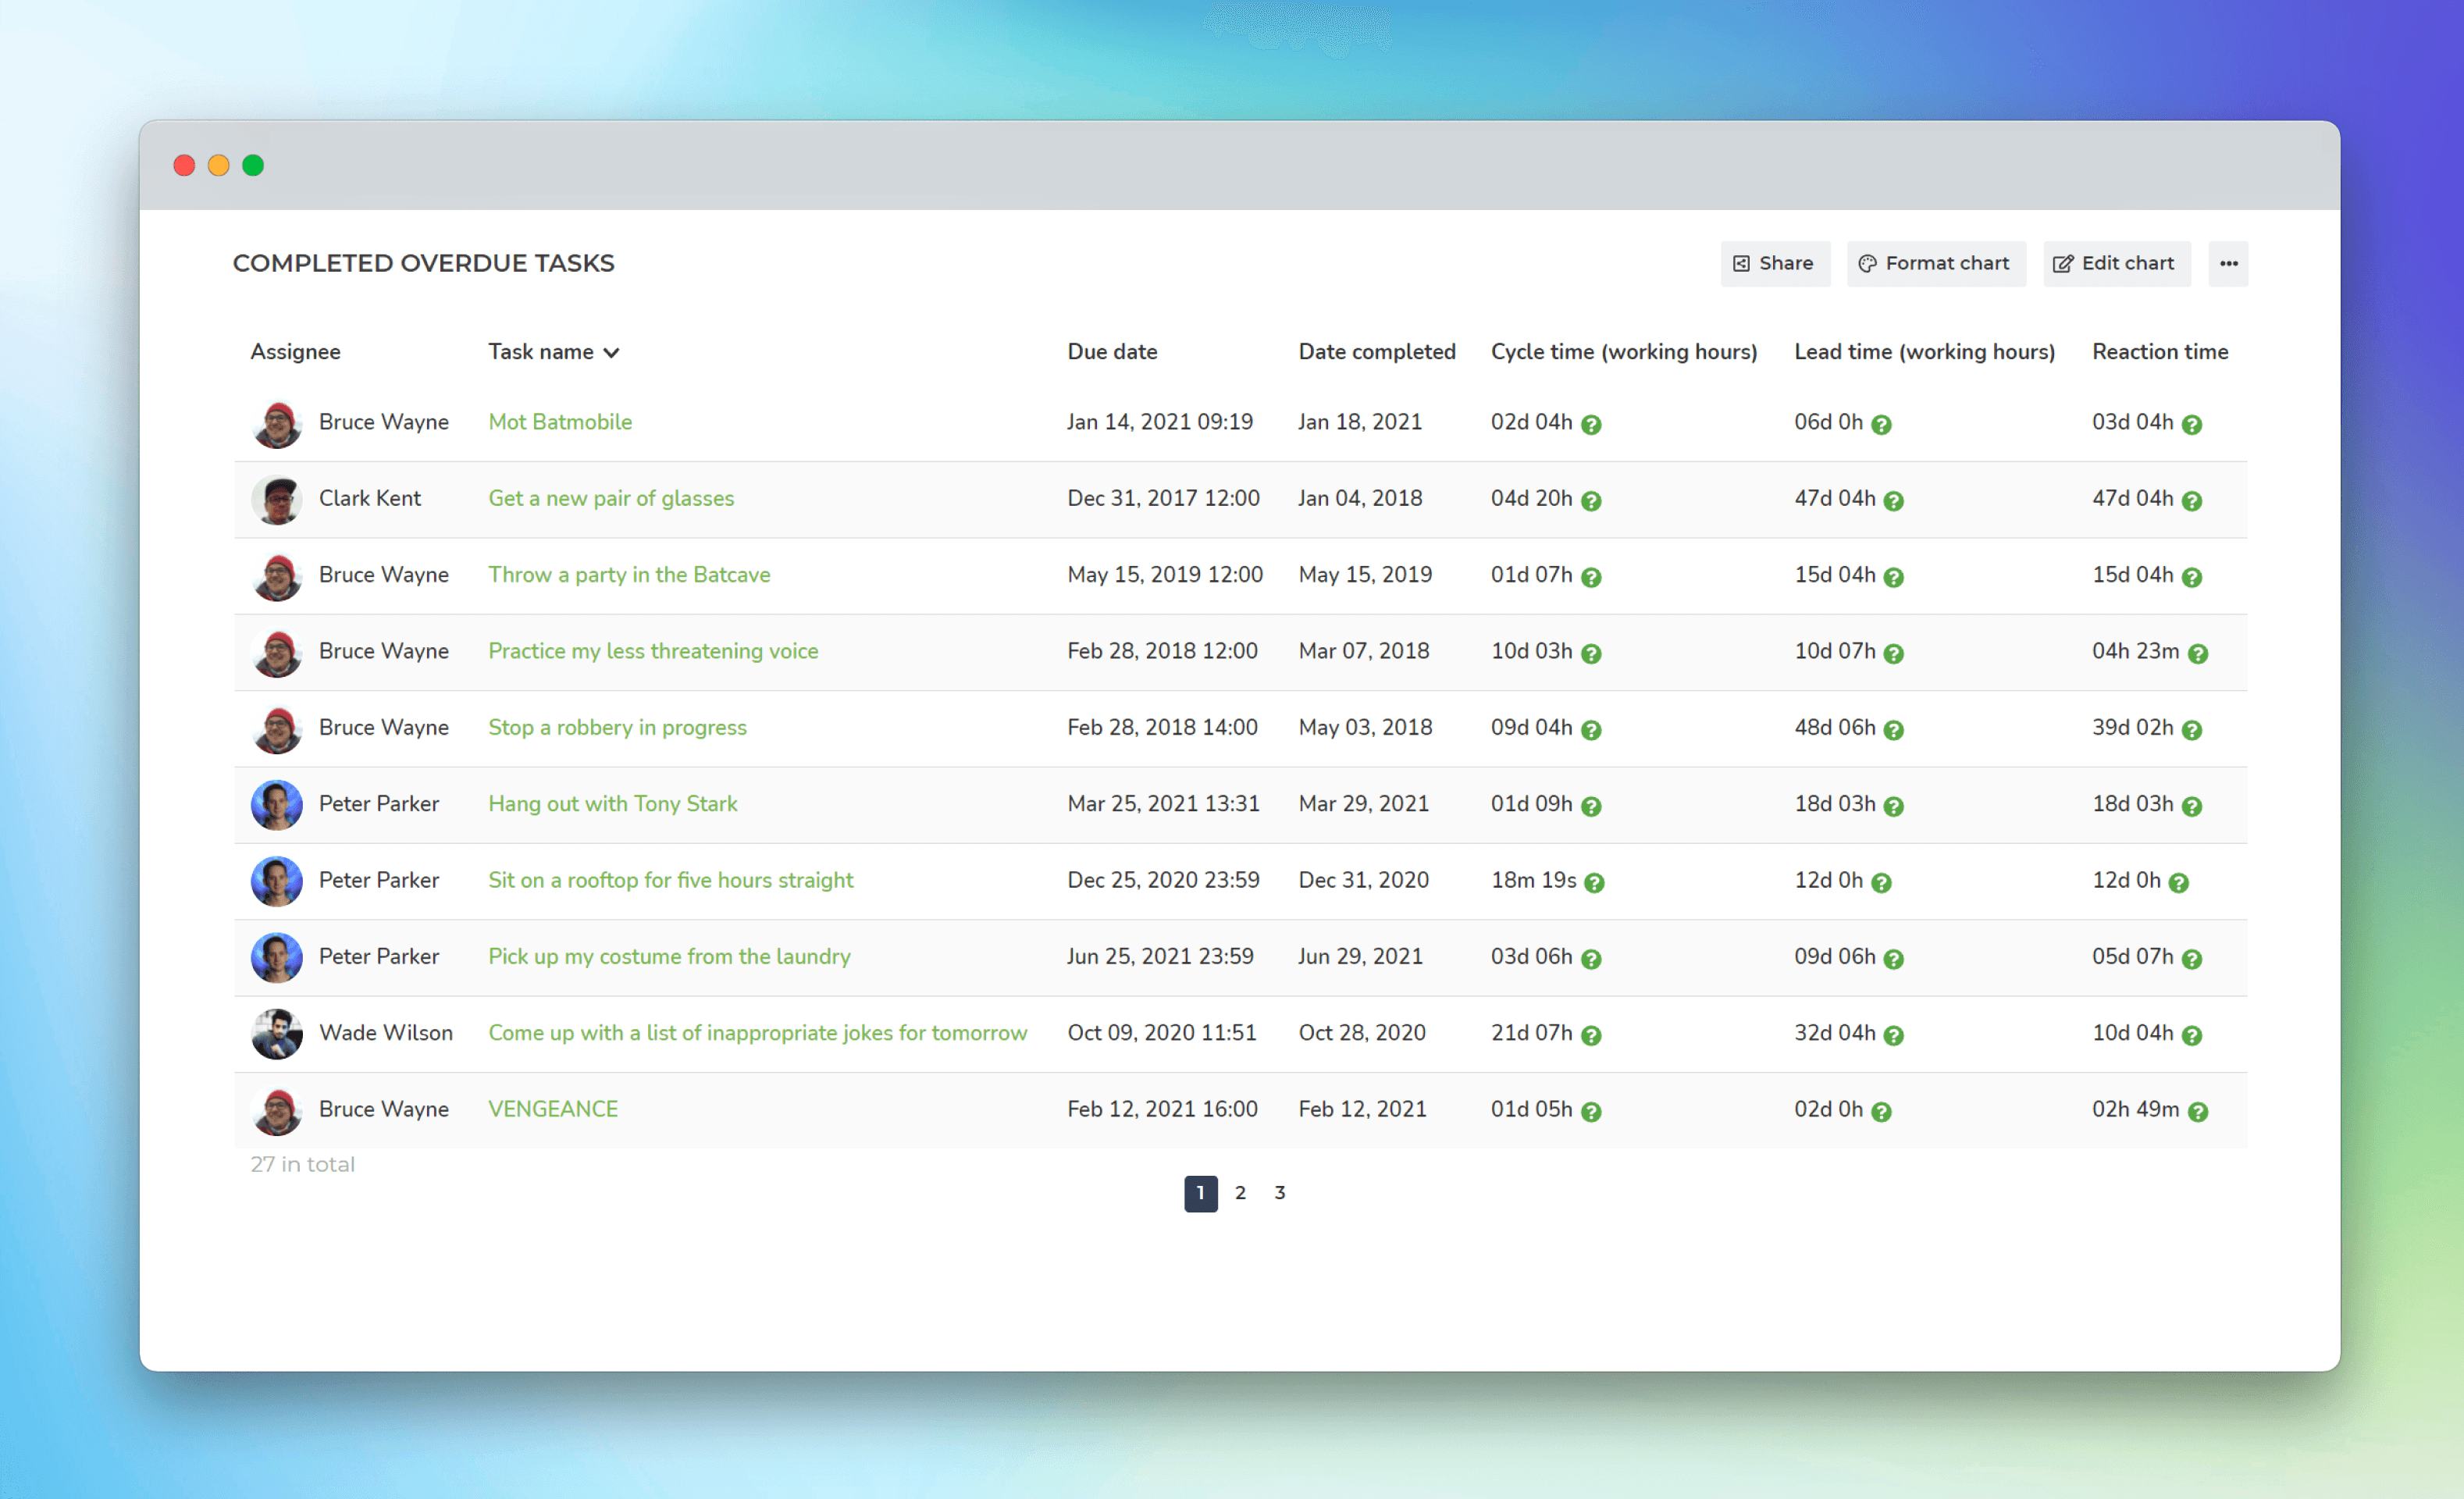Open inappropriate jokes for tomorrow task
The height and width of the screenshot is (1499, 2464).
click(x=757, y=1033)
